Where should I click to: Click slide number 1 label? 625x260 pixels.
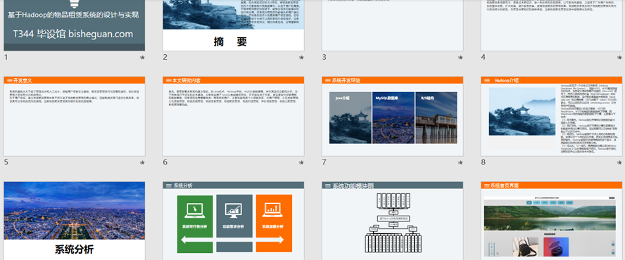[x=6, y=58]
